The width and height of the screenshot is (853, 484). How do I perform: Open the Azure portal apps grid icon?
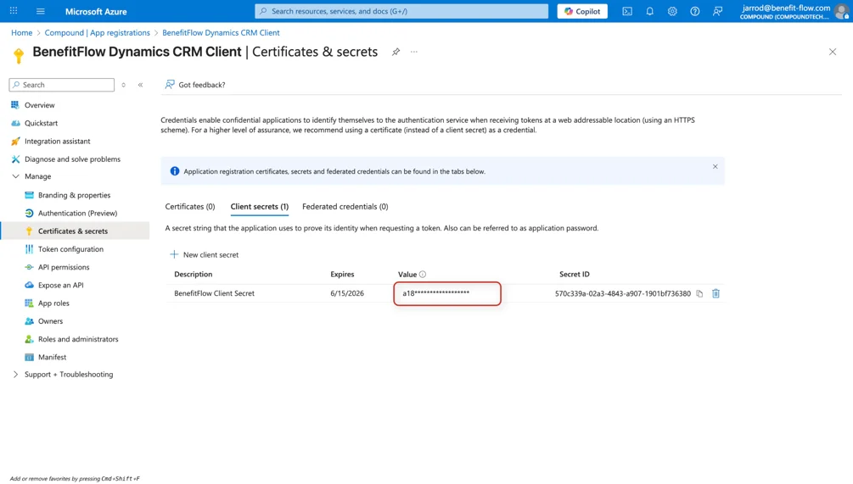(x=14, y=11)
